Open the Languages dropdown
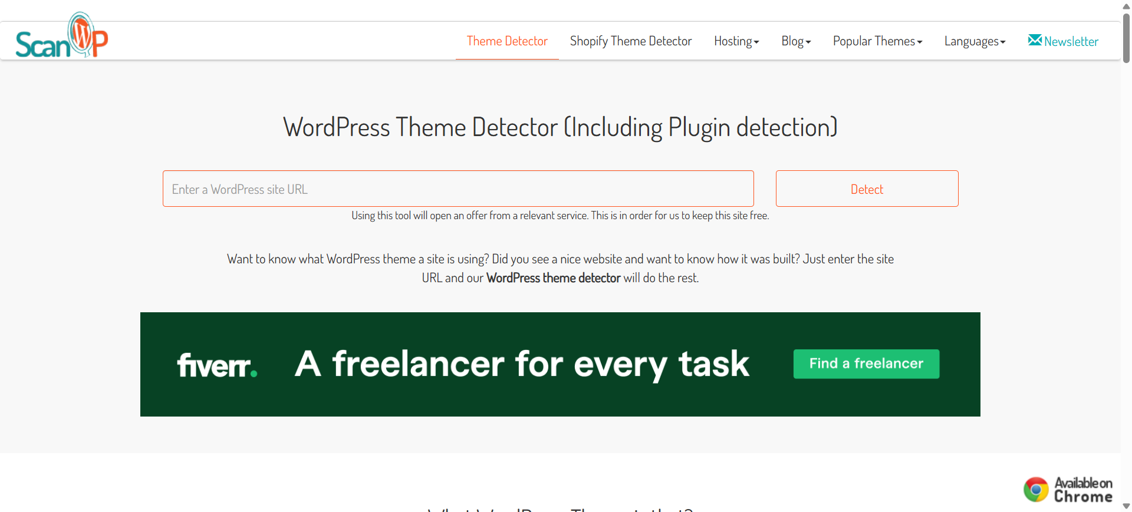 point(975,41)
